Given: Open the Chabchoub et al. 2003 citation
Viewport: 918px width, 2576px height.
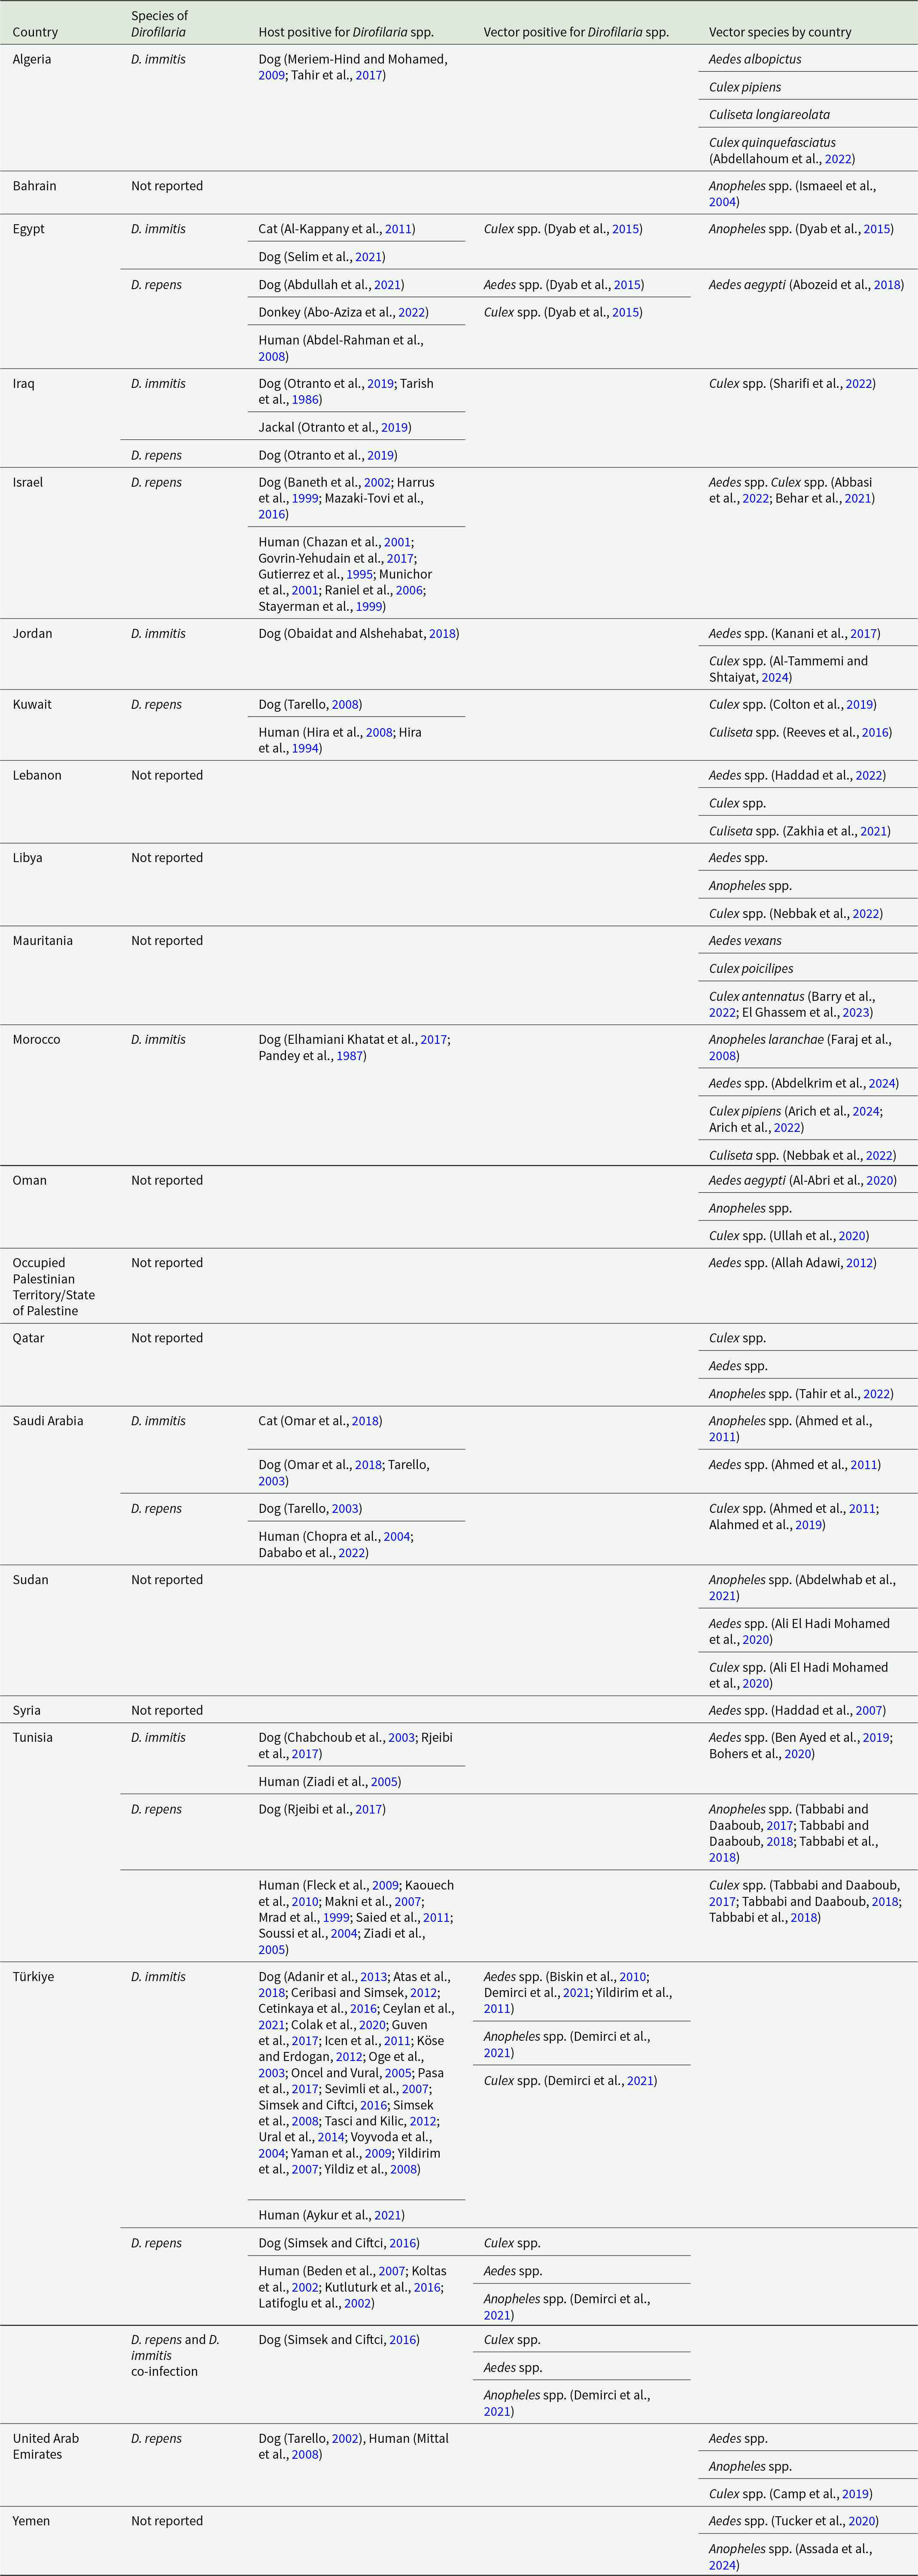Looking at the screenshot, I should coord(401,1737).
